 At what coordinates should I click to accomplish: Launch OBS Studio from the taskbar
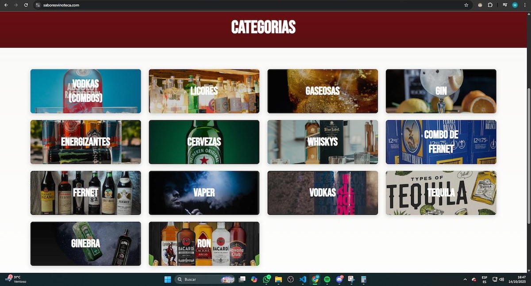[x=290, y=279]
